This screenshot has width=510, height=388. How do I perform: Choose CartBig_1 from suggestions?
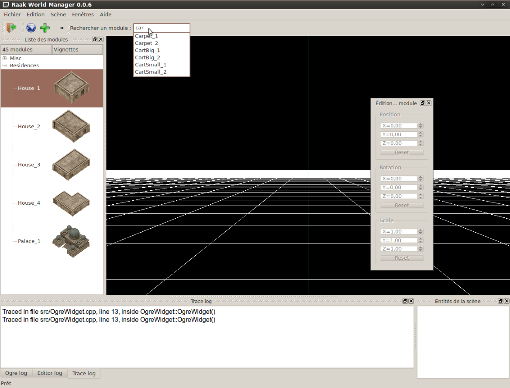pyautogui.click(x=162, y=51)
